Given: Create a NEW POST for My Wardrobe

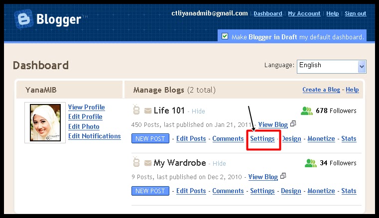Looking at the screenshot, I should click(150, 191).
